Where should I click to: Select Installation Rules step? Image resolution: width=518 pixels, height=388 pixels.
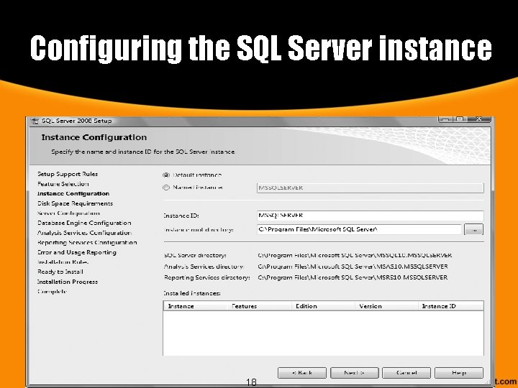[x=63, y=262]
